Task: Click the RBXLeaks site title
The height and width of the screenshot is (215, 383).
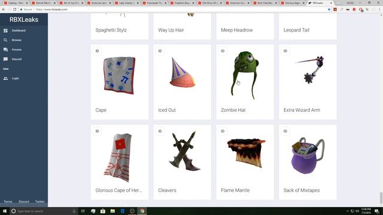Action: point(24,20)
